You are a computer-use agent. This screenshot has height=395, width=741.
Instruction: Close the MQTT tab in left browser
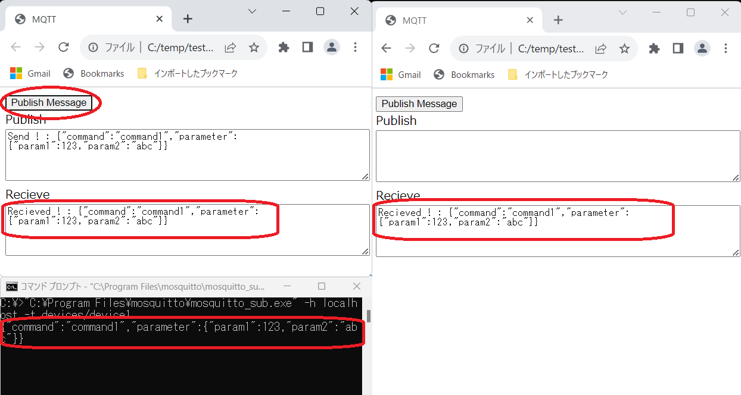[159, 19]
